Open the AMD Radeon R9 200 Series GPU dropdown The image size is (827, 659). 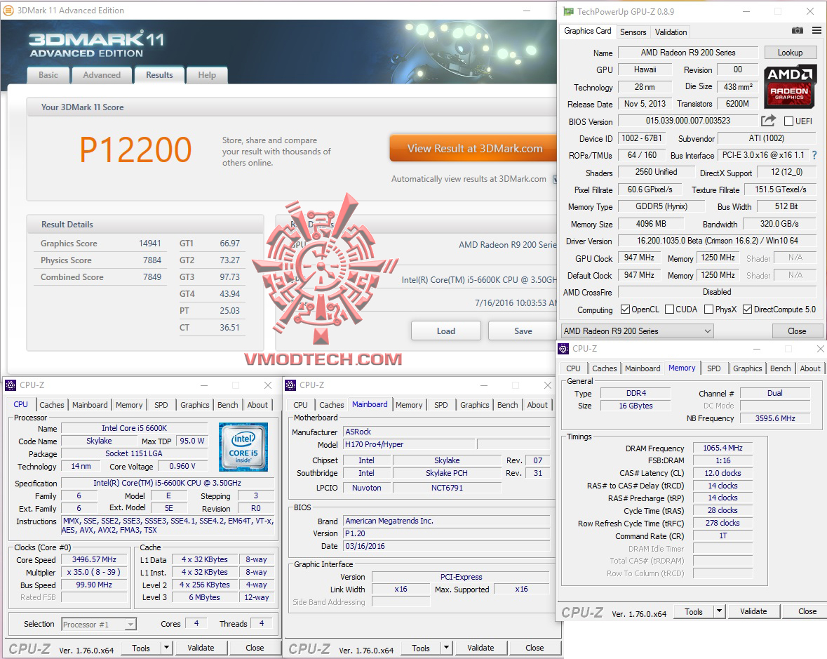tap(637, 331)
